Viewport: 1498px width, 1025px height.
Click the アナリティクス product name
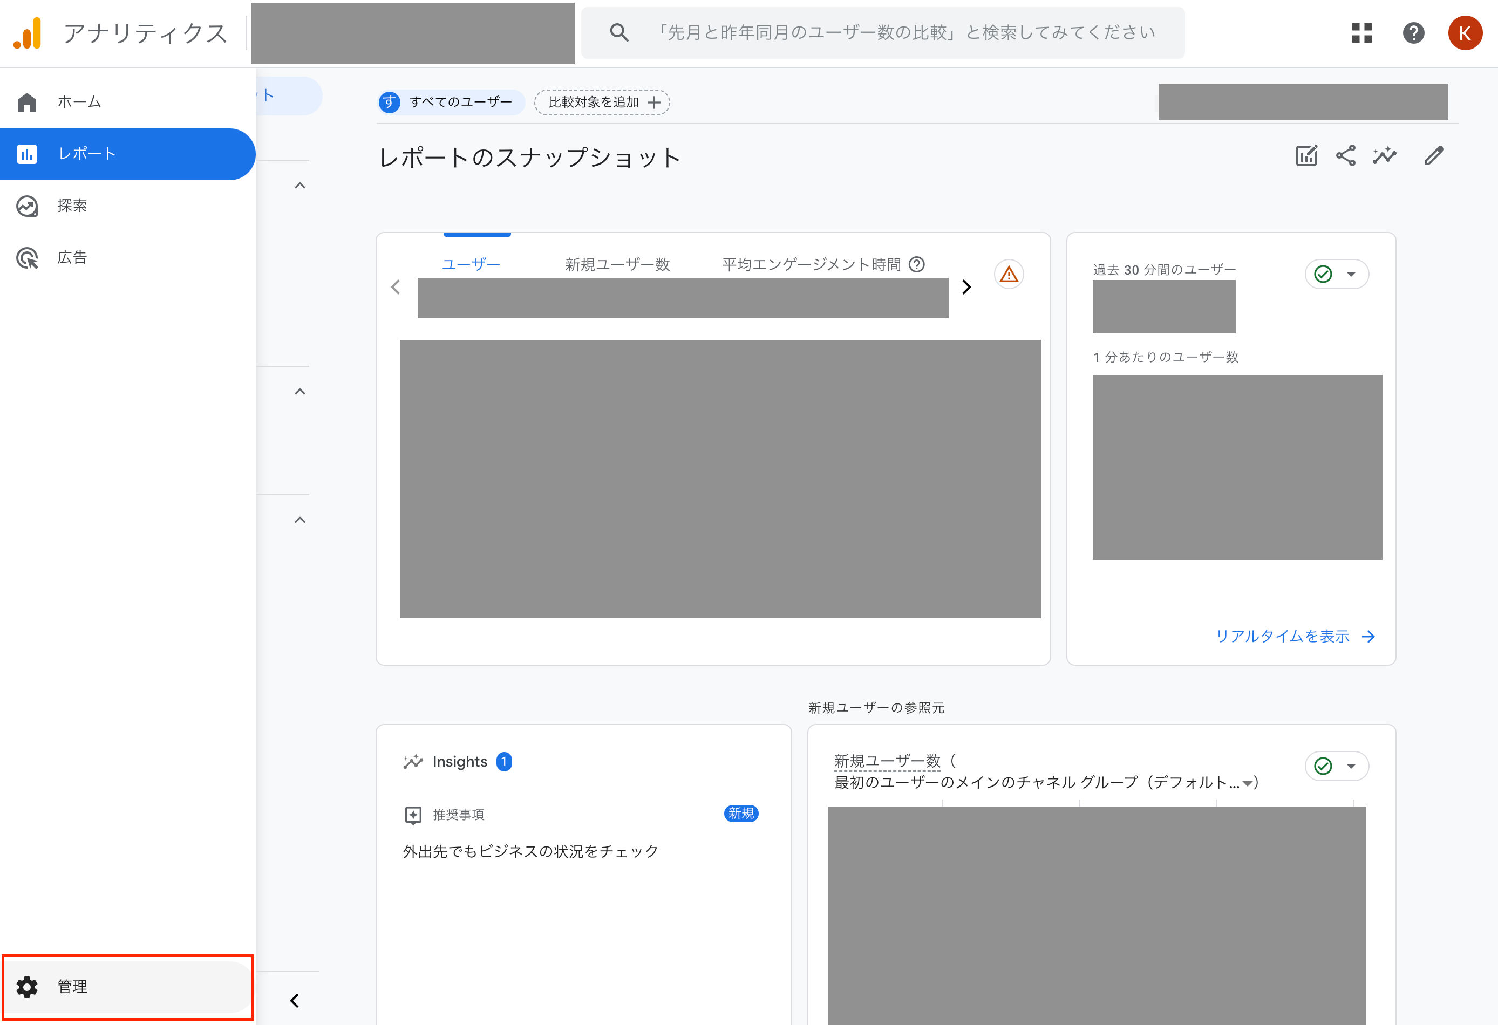point(146,33)
